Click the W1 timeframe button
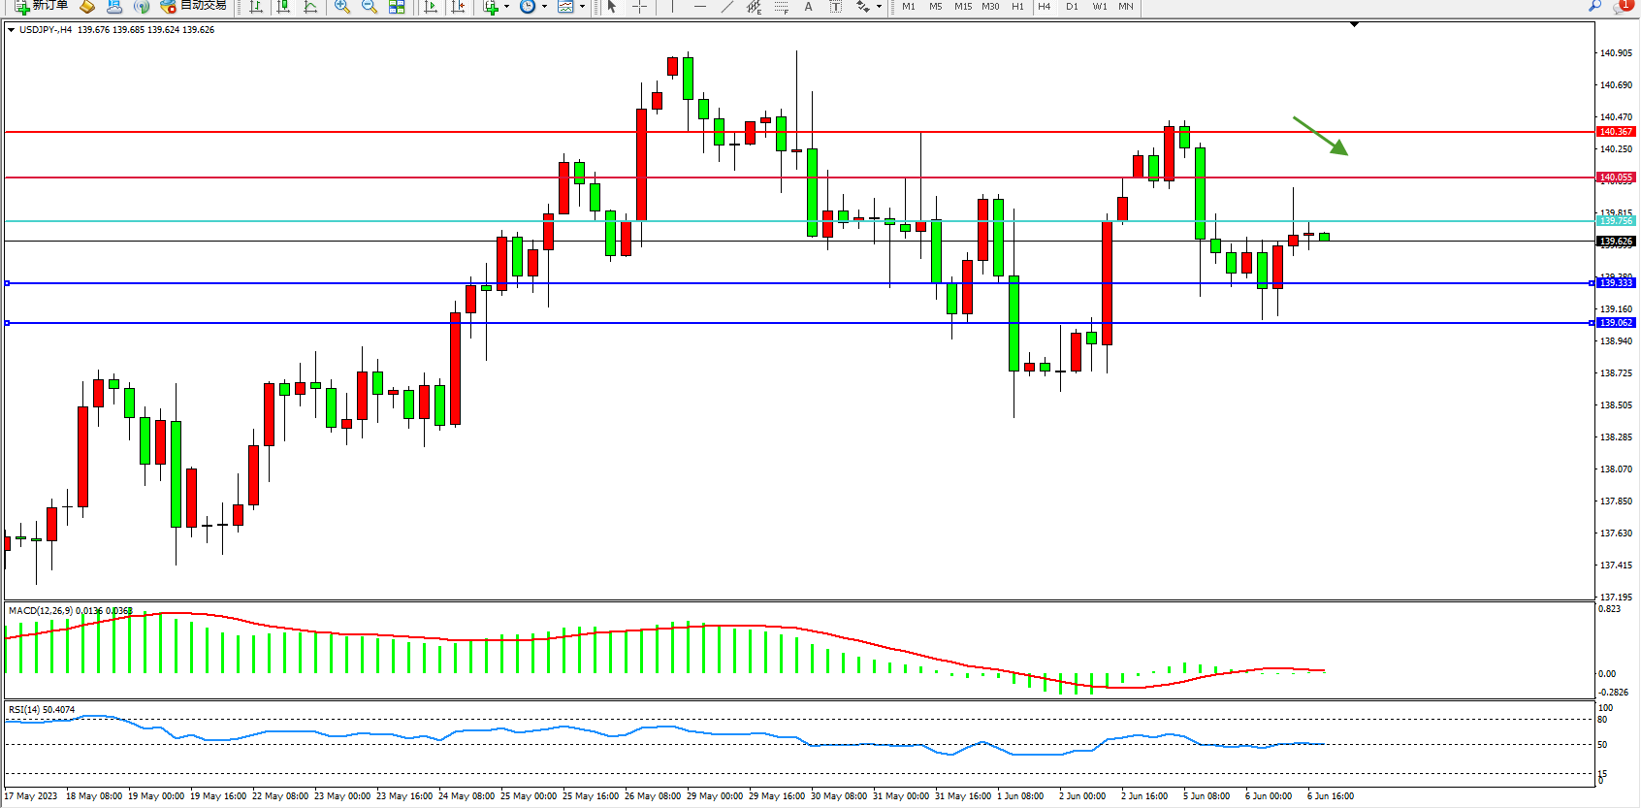The image size is (1641, 808). pyautogui.click(x=1100, y=7)
